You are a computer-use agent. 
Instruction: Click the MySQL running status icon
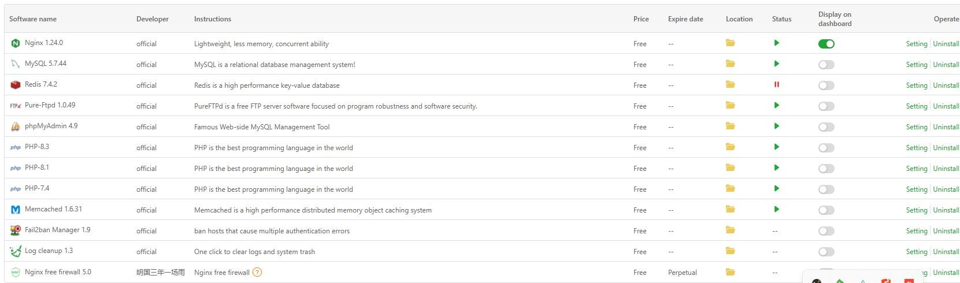(777, 64)
